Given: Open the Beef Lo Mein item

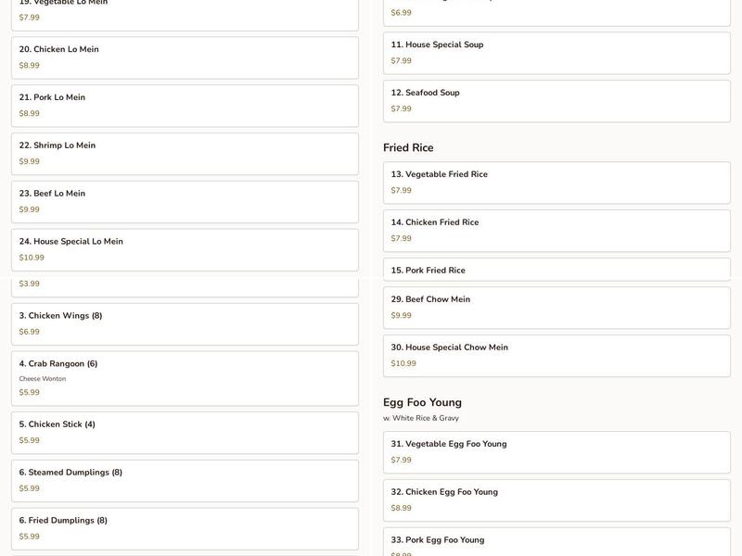Looking at the screenshot, I should click(185, 202).
